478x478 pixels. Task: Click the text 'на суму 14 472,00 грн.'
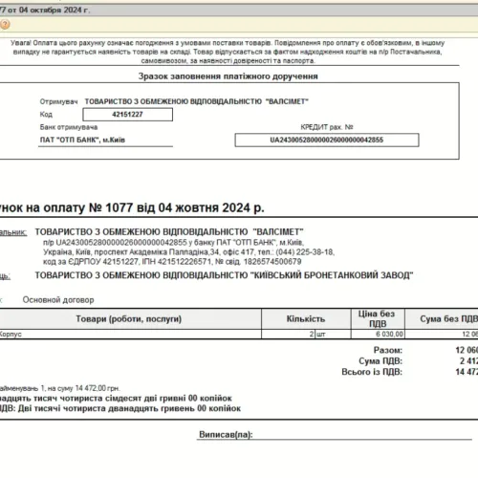pyautogui.click(x=84, y=388)
